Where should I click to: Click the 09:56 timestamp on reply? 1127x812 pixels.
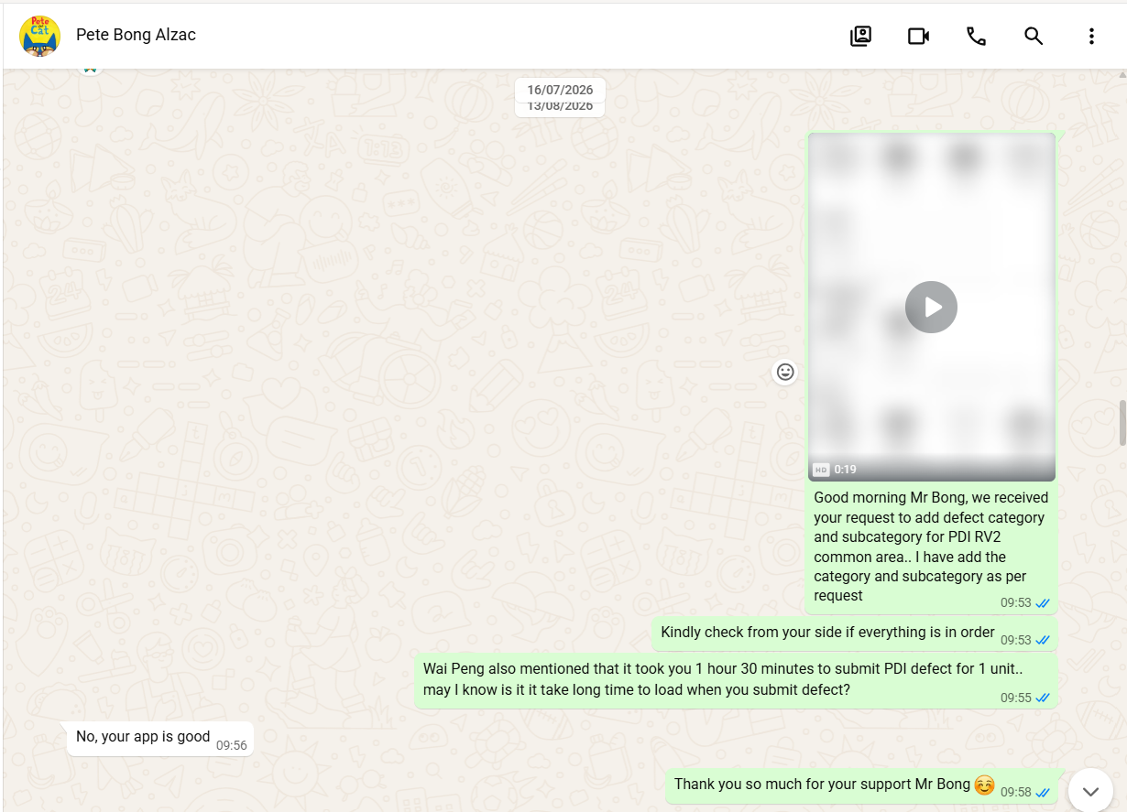tap(232, 746)
